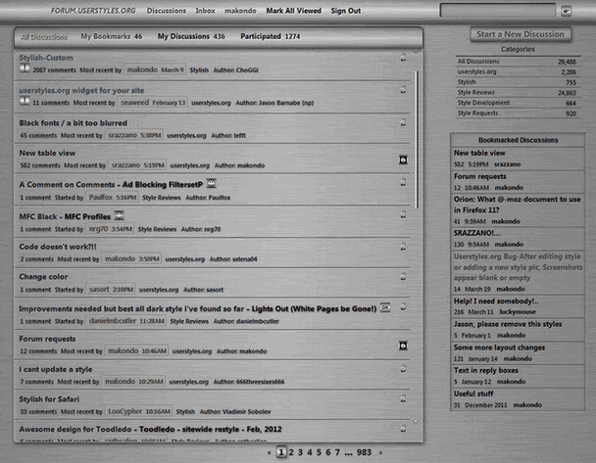596x463 pixels.
Task: Switch to My Discussions tab
Action: 191,36
